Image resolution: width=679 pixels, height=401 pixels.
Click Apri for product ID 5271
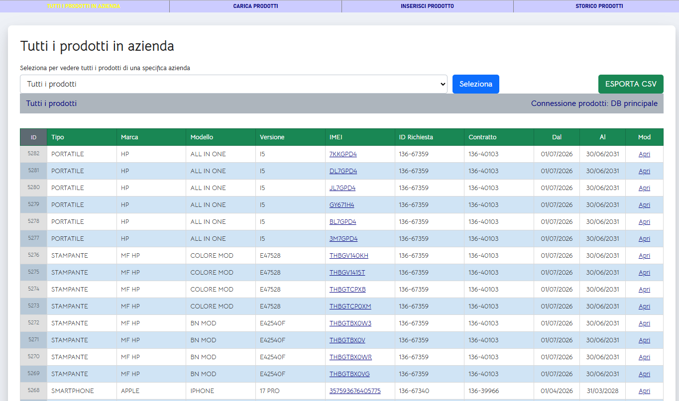tap(644, 340)
